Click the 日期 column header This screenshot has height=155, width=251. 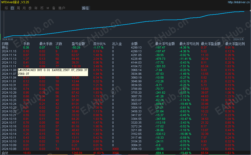tap(5, 44)
